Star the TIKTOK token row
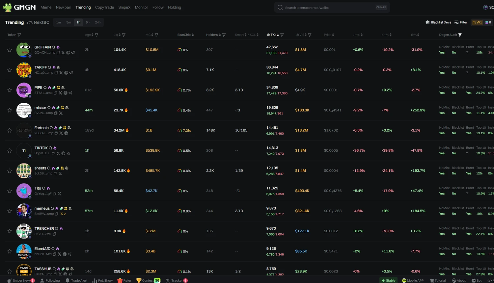 pyautogui.click(x=10, y=151)
